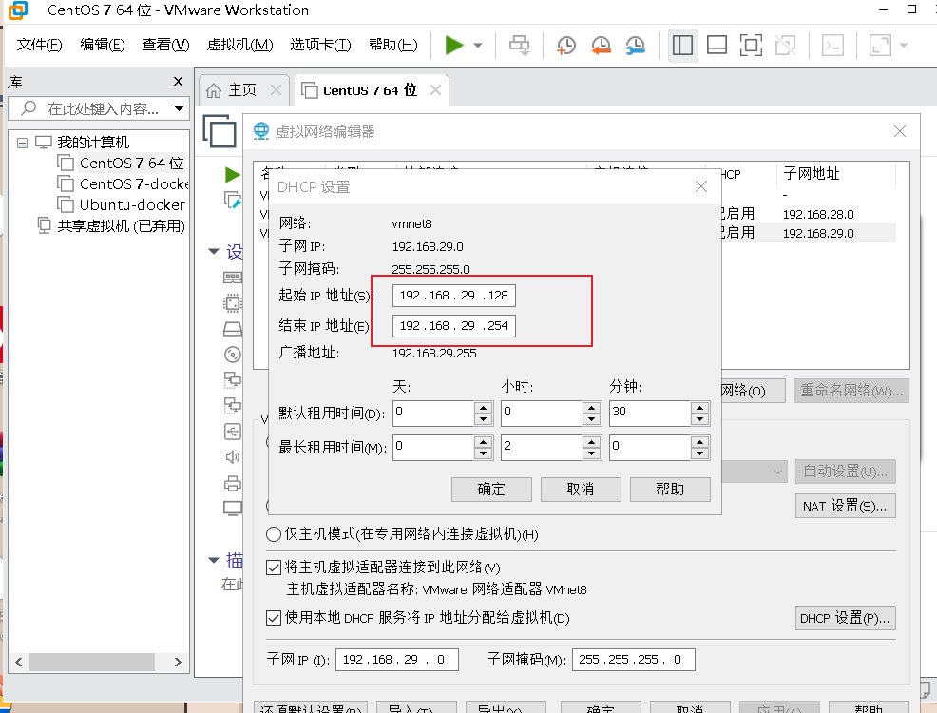Click the max lease days input field

pyautogui.click(x=433, y=447)
